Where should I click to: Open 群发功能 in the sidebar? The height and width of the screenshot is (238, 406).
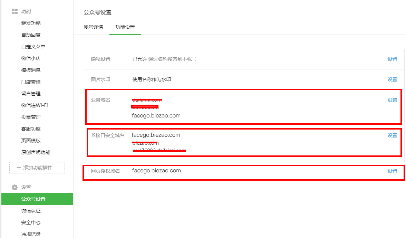[31, 23]
